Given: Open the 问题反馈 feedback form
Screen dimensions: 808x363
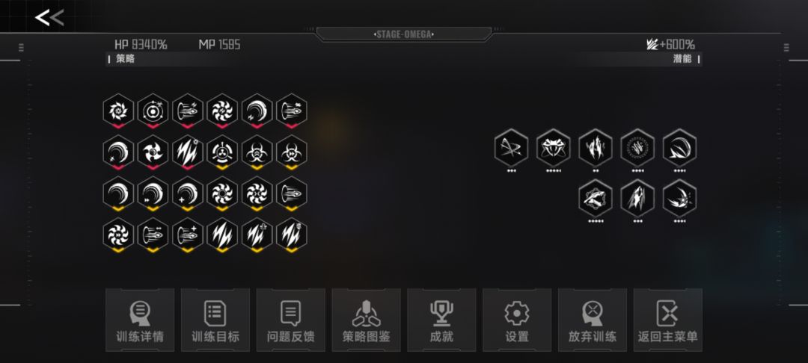Looking at the screenshot, I should 290,320.
